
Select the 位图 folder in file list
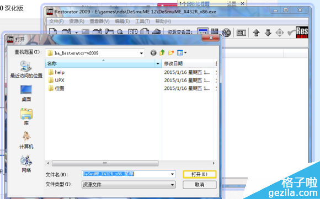[56, 88]
